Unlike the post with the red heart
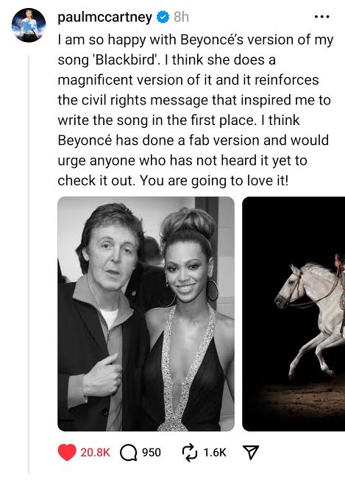This screenshot has height=480, width=345. point(67,452)
